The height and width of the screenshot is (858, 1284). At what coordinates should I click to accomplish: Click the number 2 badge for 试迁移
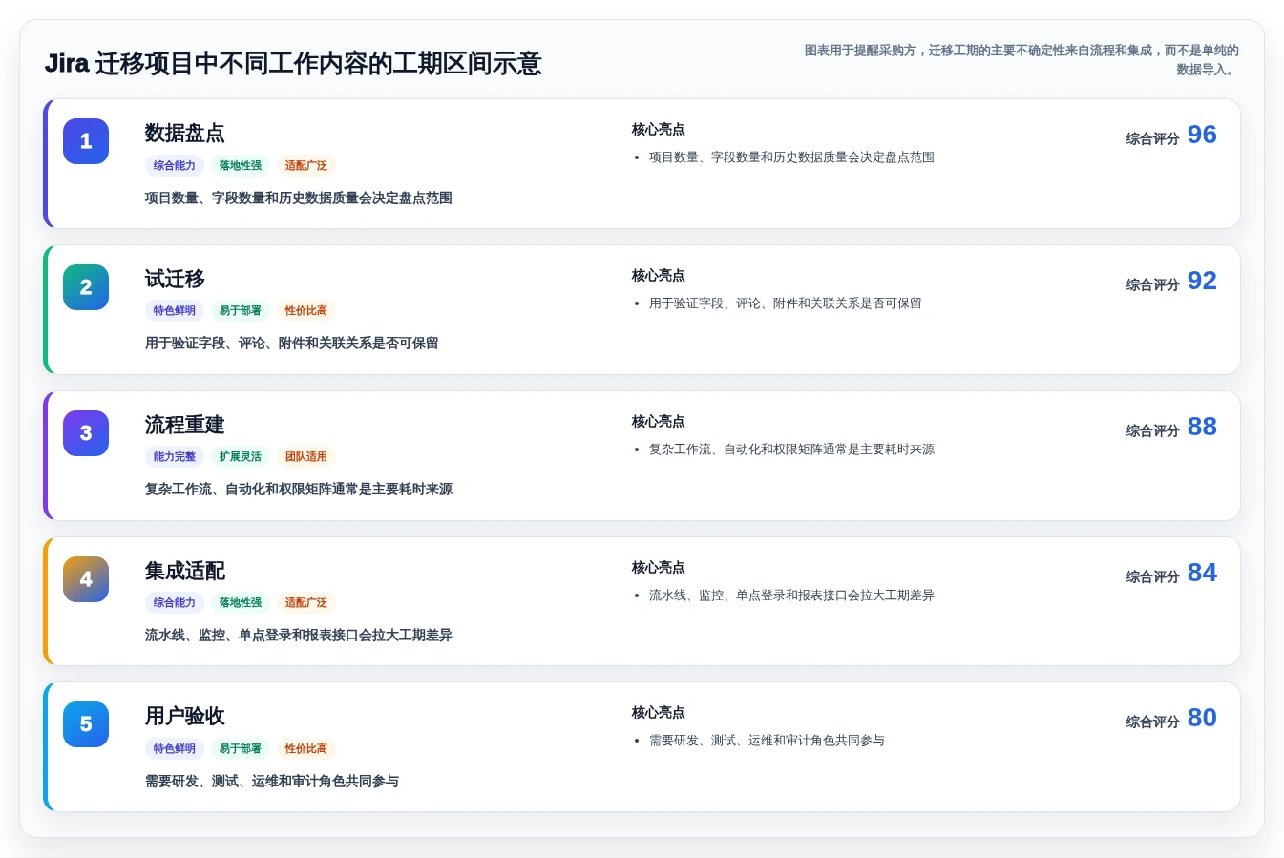tap(86, 287)
